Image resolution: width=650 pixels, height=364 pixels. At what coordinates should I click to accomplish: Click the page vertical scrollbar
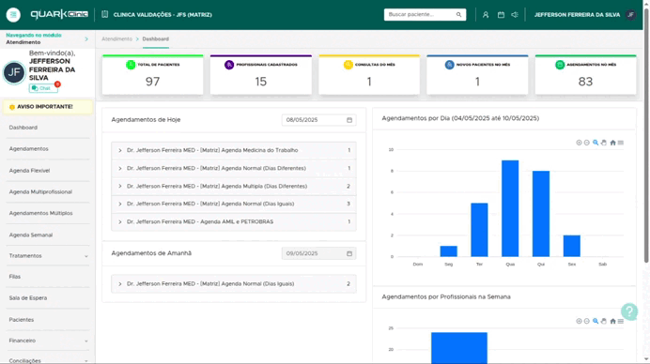(646, 137)
